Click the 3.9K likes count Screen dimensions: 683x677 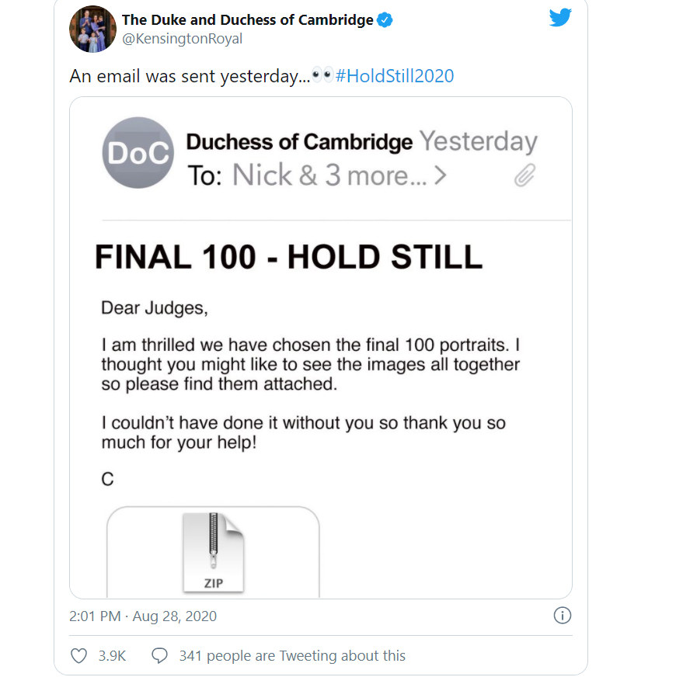[x=112, y=656]
